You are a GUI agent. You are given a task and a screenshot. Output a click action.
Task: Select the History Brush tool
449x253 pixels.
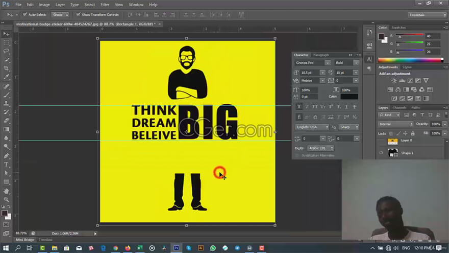click(x=6, y=112)
